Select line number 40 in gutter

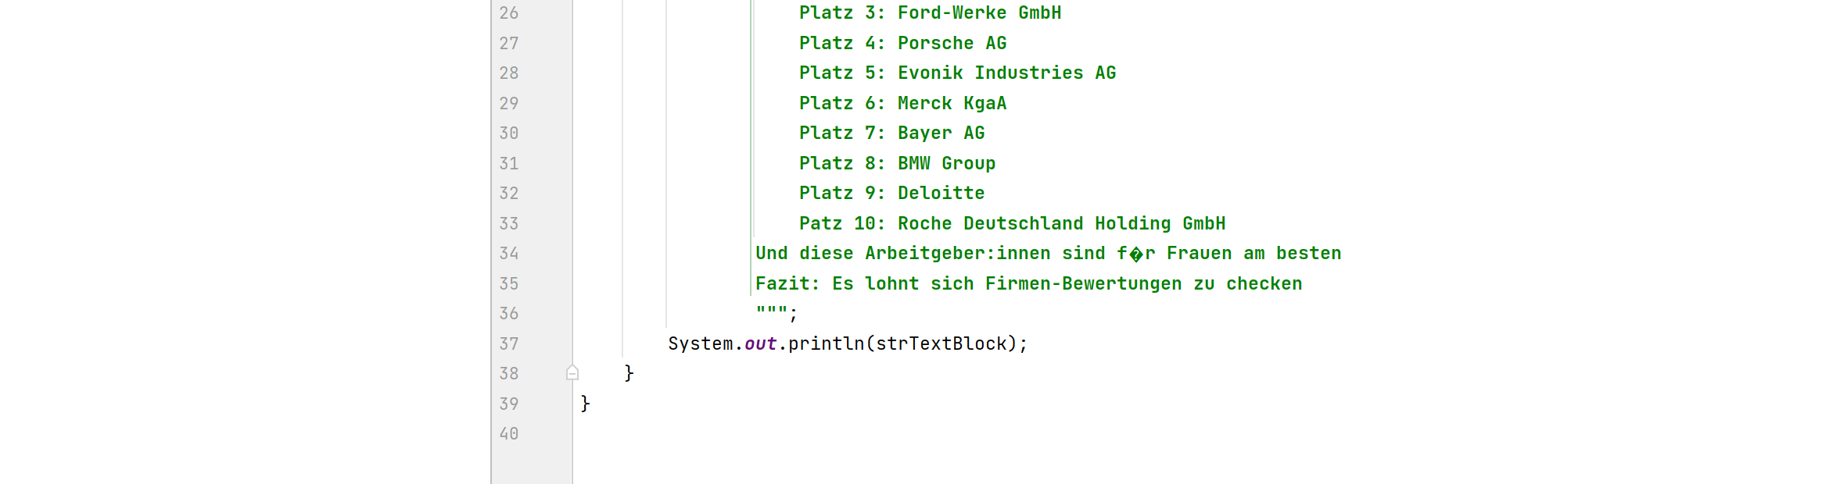click(x=509, y=434)
